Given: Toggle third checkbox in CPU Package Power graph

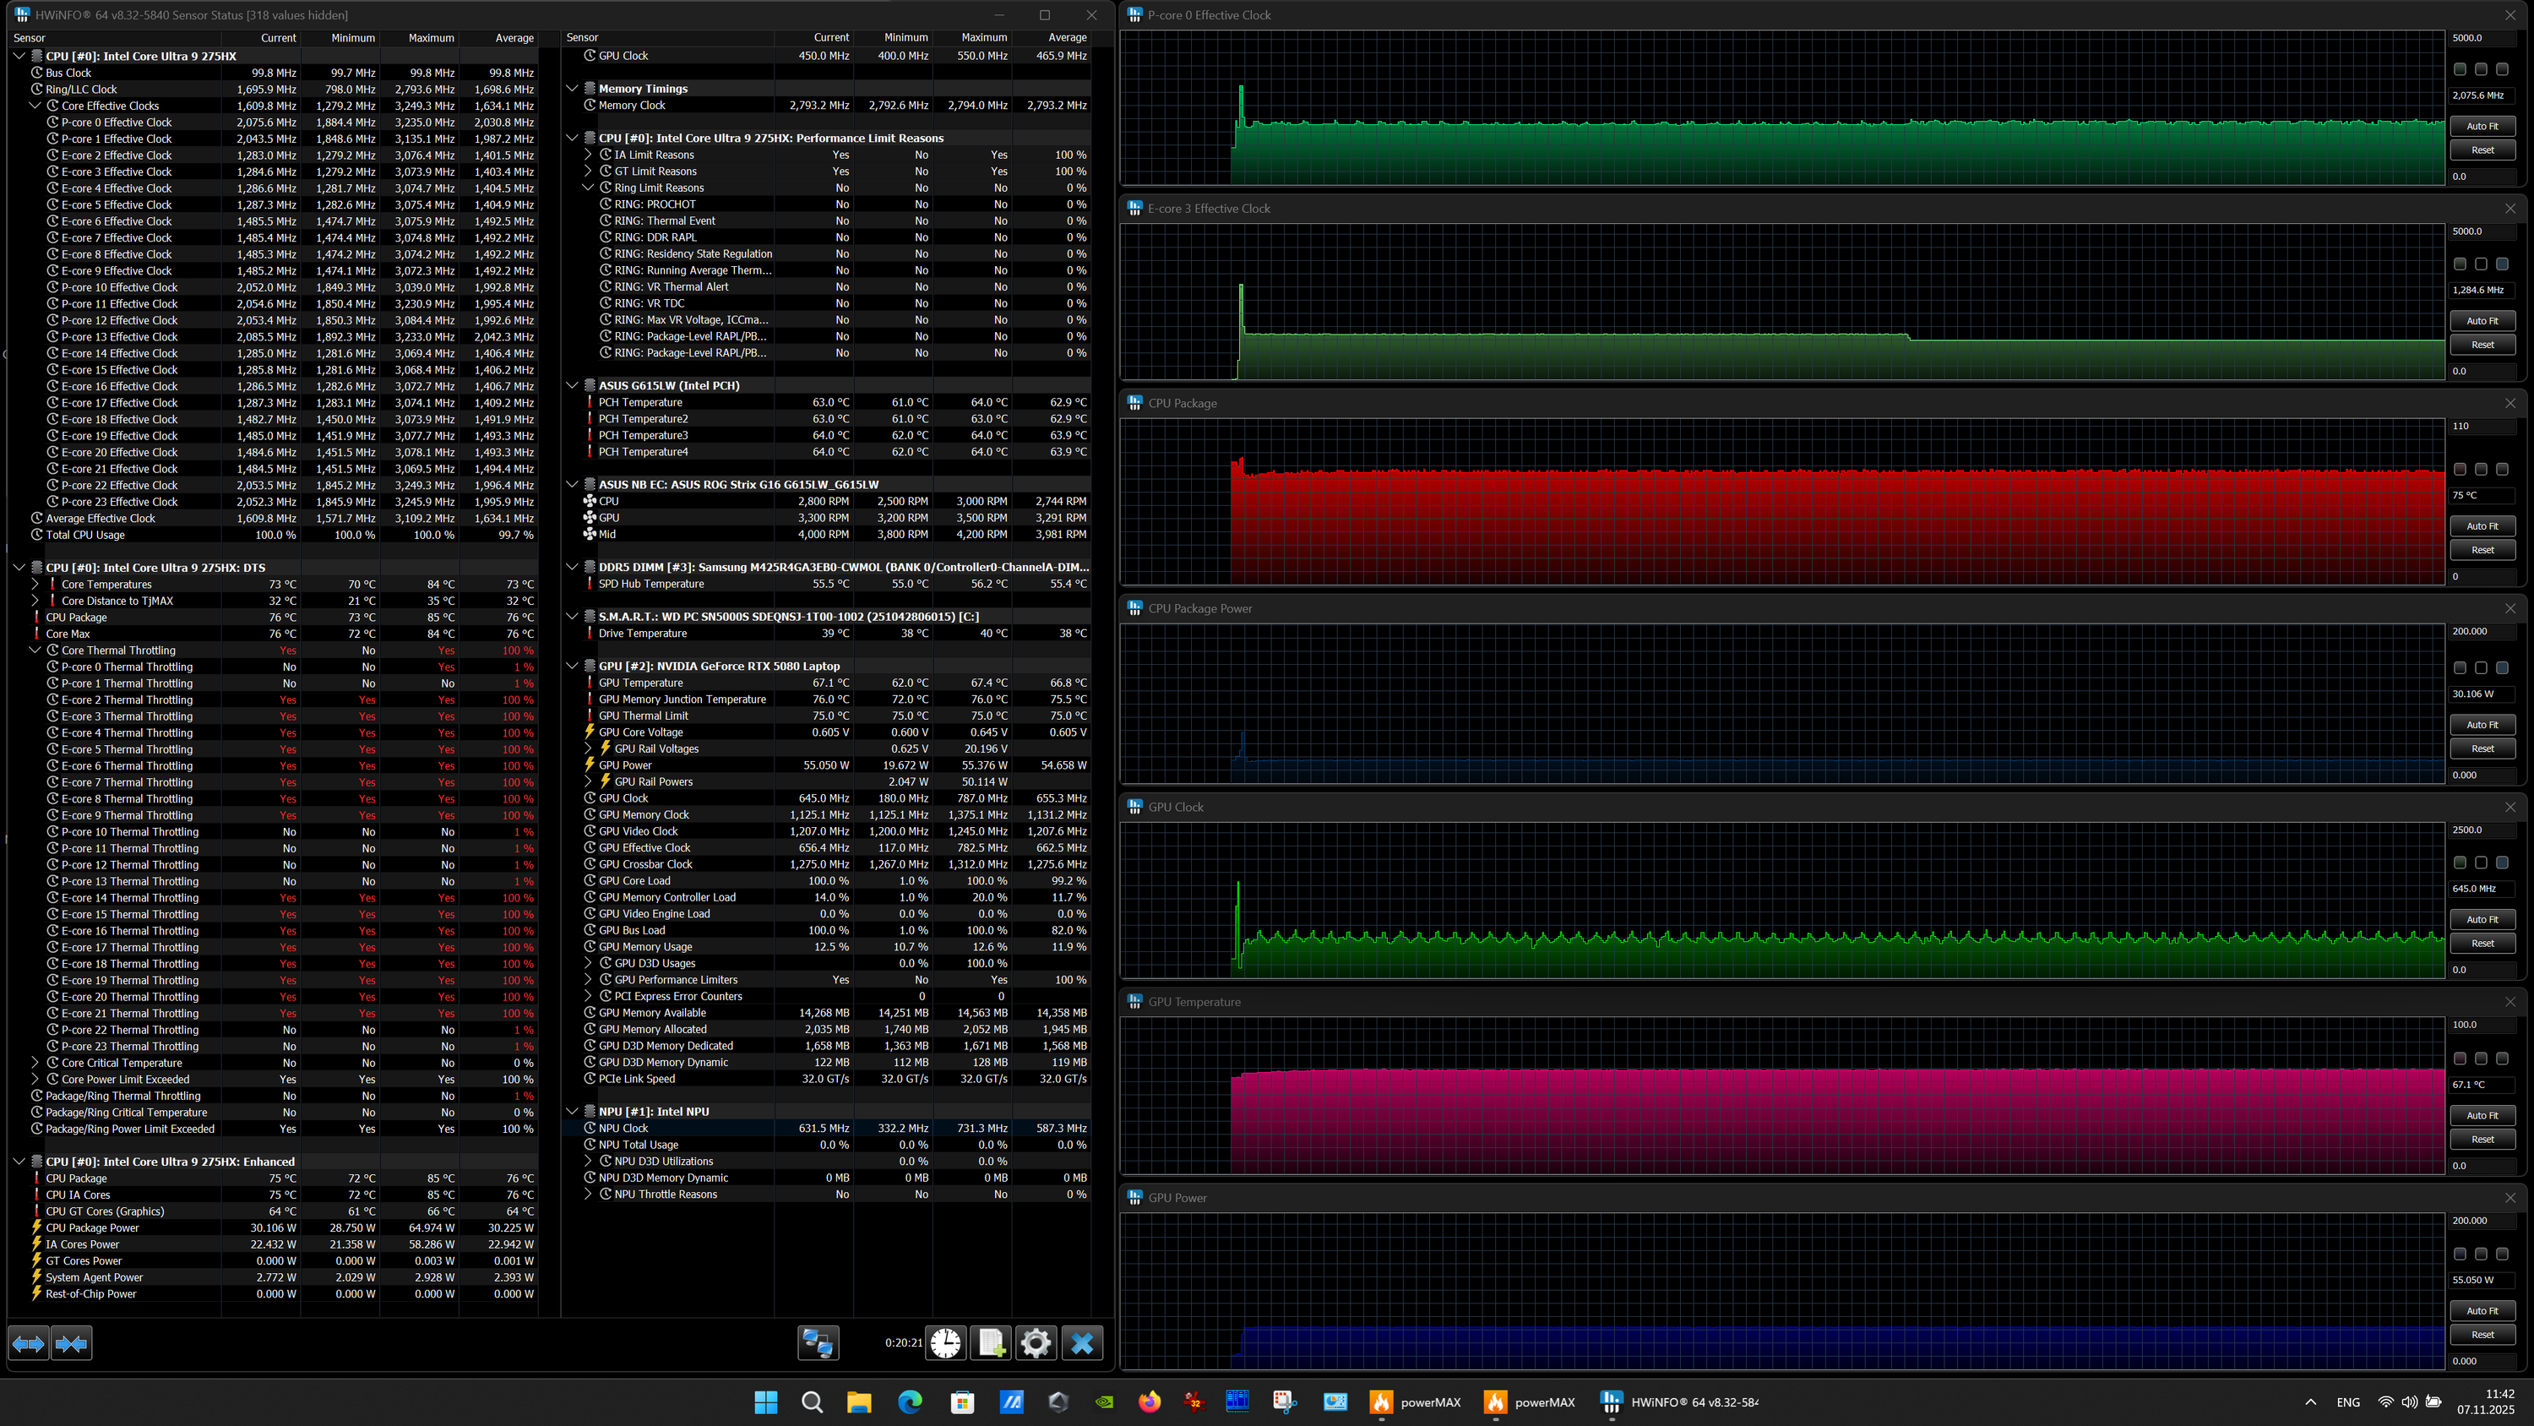Looking at the screenshot, I should point(2502,667).
